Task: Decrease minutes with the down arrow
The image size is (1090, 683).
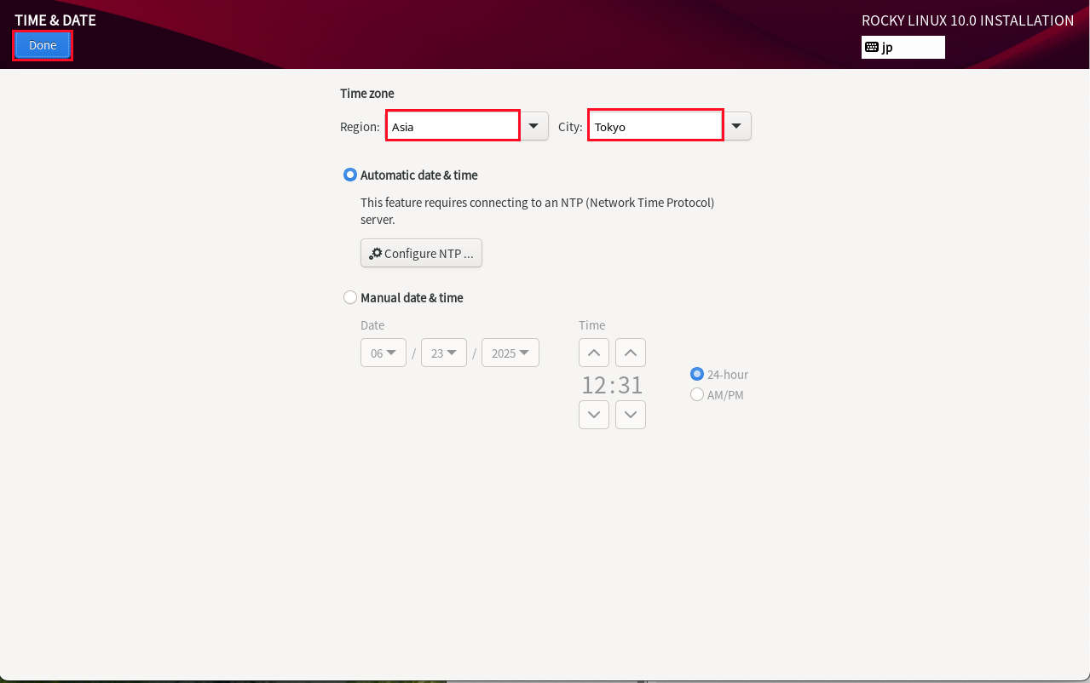Action: tap(631, 415)
